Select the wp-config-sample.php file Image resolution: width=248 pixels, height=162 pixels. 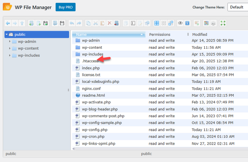[160, 123]
